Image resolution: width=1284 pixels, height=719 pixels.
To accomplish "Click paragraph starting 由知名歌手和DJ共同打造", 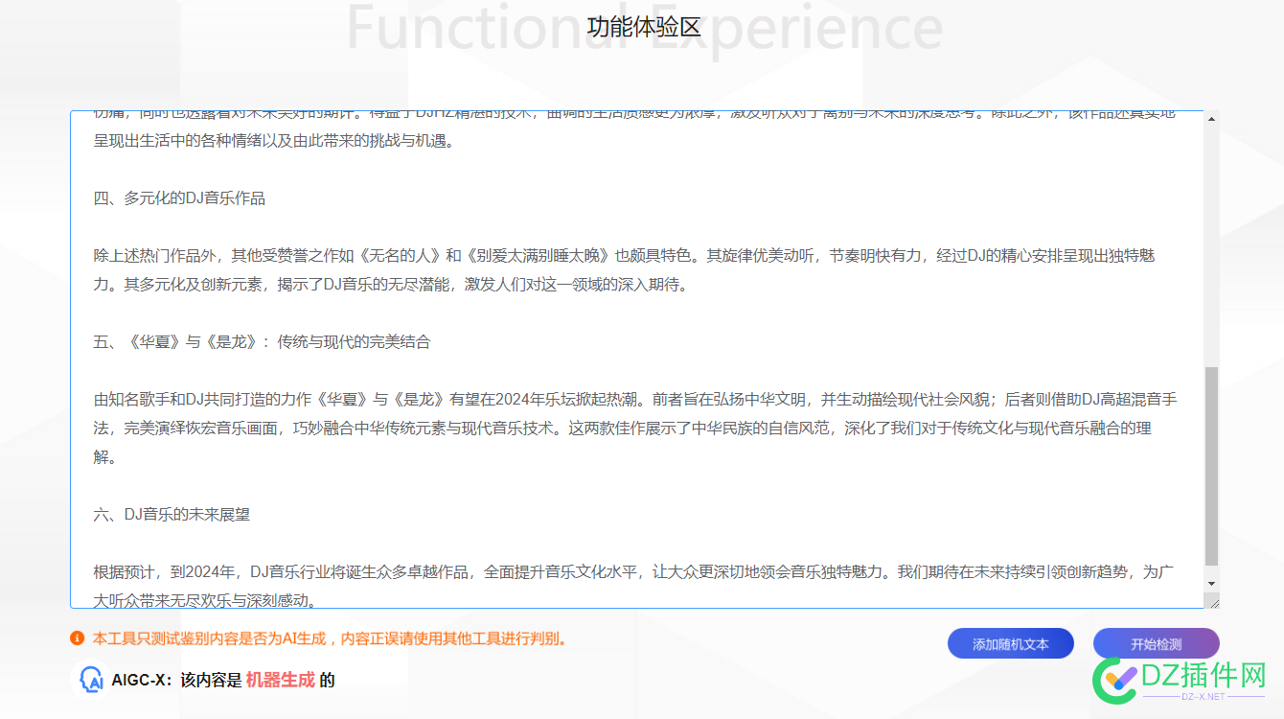I will (635, 429).
